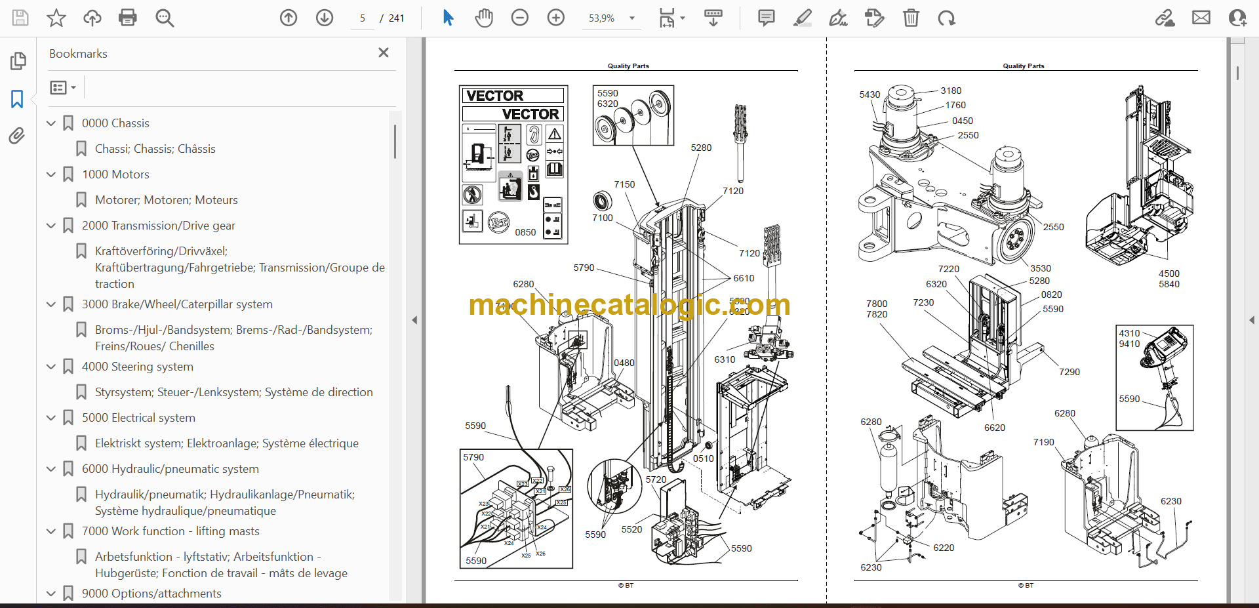Toggle the Bookmarks side panel icon
Viewport: 1259px width, 608px height.
click(x=18, y=99)
